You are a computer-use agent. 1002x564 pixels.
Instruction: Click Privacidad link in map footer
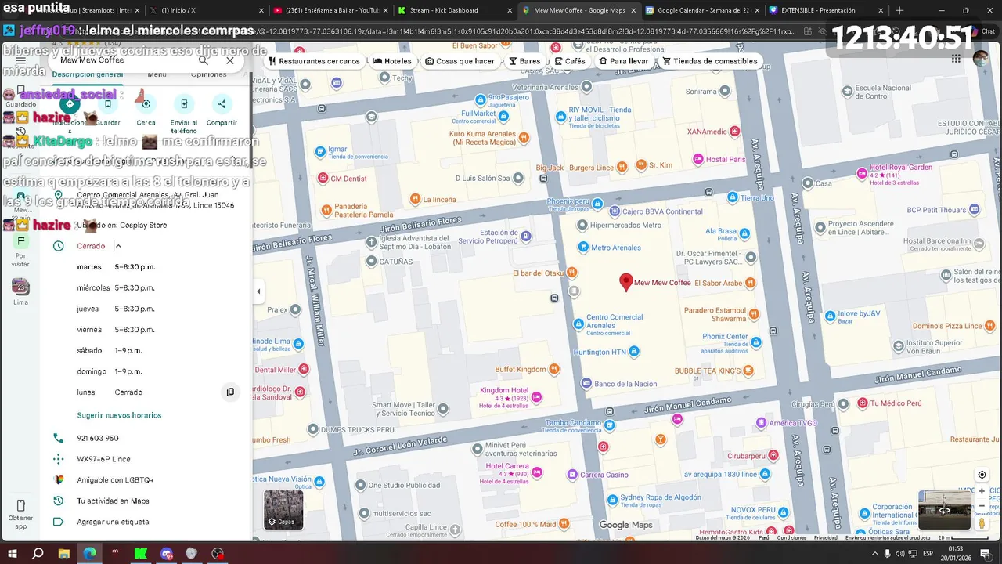pyautogui.click(x=825, y=537)
